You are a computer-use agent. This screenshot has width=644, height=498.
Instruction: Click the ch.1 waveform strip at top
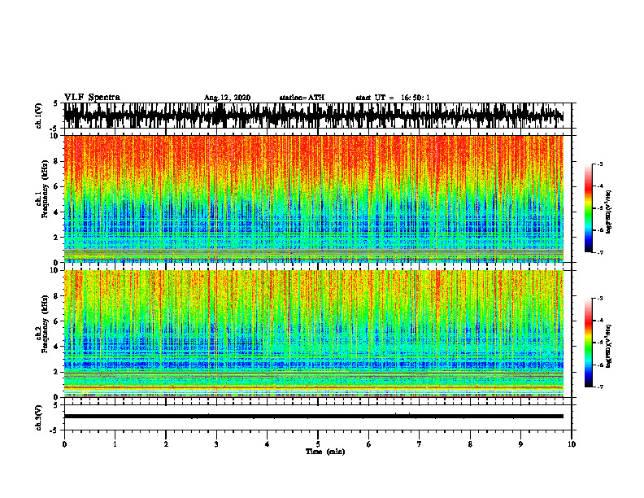314,116
